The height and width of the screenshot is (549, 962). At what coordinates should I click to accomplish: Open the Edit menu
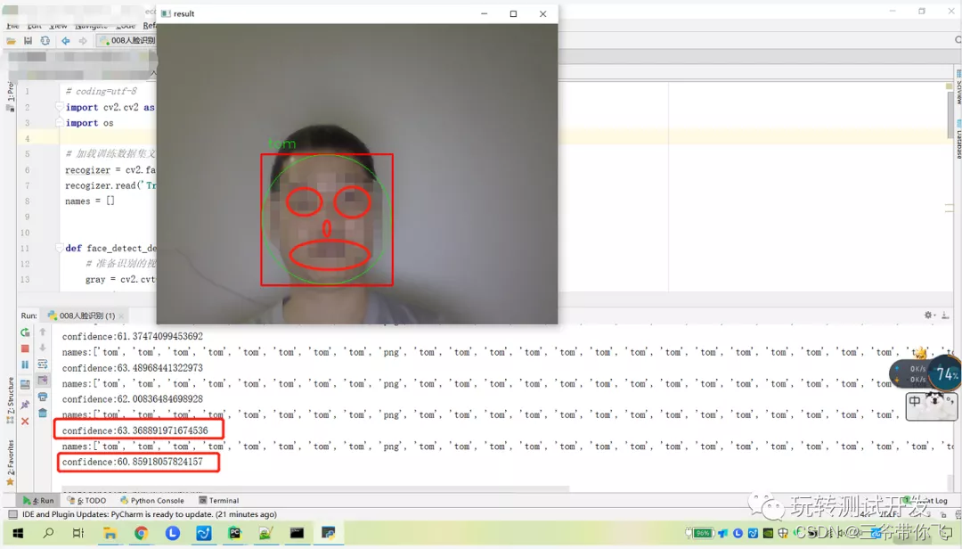tap(35, 26)
